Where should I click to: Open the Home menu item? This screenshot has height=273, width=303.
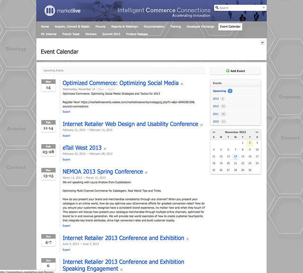tap(45, 27)
